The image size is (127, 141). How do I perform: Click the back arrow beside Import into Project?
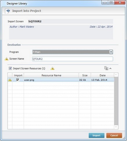click(x=8, y=11)
